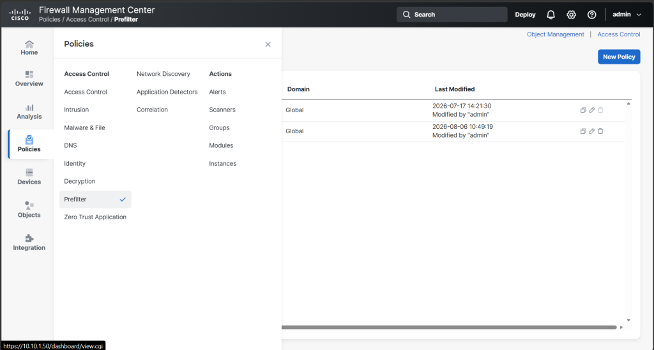The width and height of the screenshot is (654, 350).
Task: Click the scroll right arrow
Action: click(621, 328)
